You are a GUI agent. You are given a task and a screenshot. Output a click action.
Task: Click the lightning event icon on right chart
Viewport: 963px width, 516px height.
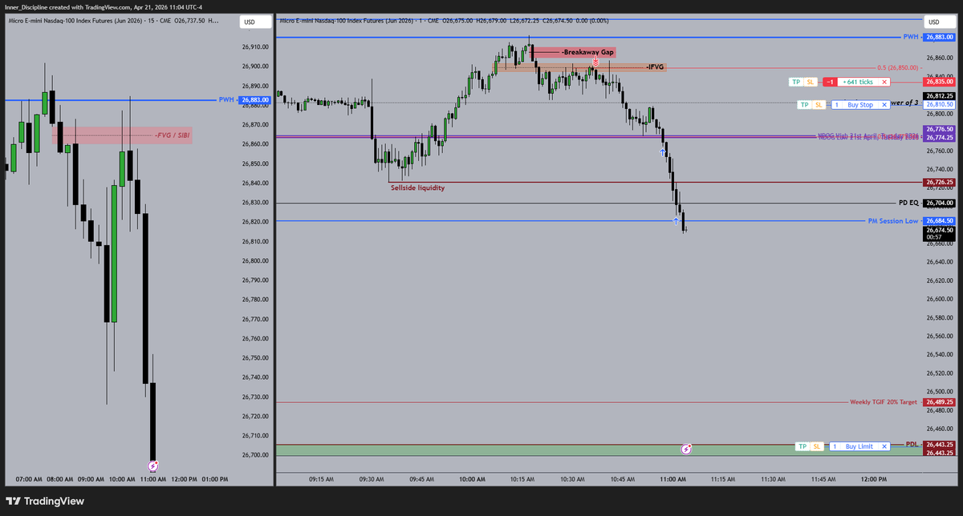point(687,449)
